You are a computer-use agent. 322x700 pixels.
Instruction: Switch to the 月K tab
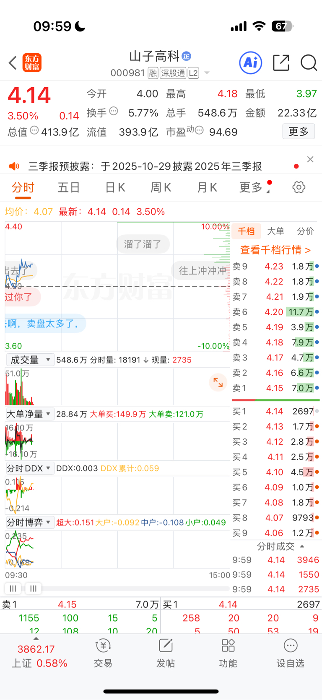(x=207, y=187)
